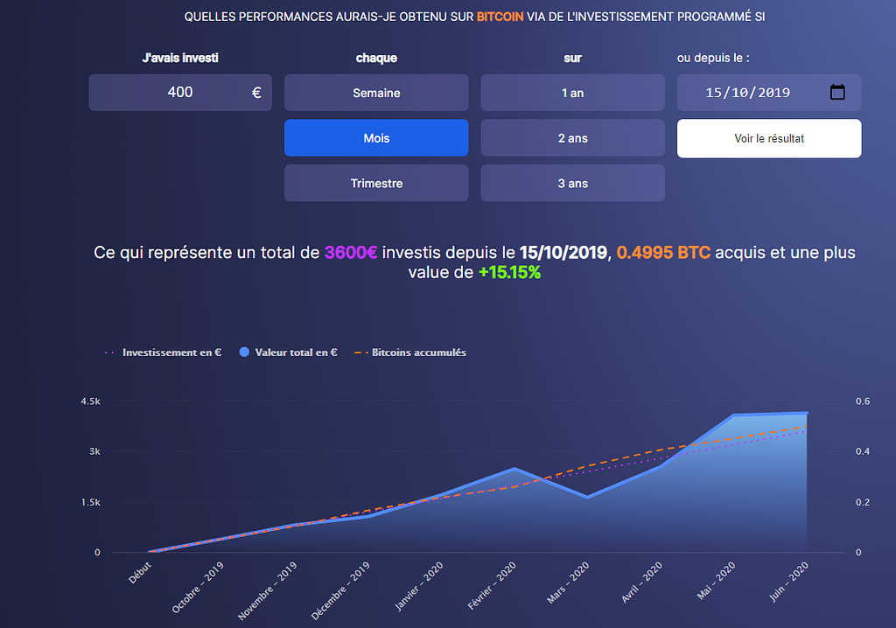
Task: Choose the 2 ans duration
Action: [572, 137]
